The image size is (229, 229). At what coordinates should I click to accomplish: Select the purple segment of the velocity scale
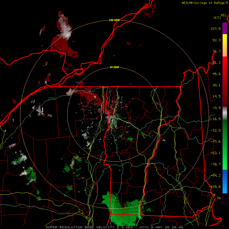[225, 28]
